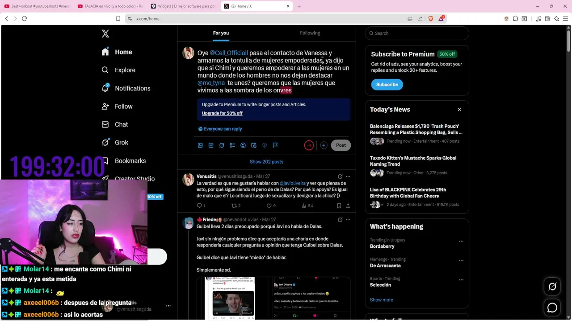572x321 pixels.
Task: Open the emoji picker in composer
Action: (x=243, y=145)
